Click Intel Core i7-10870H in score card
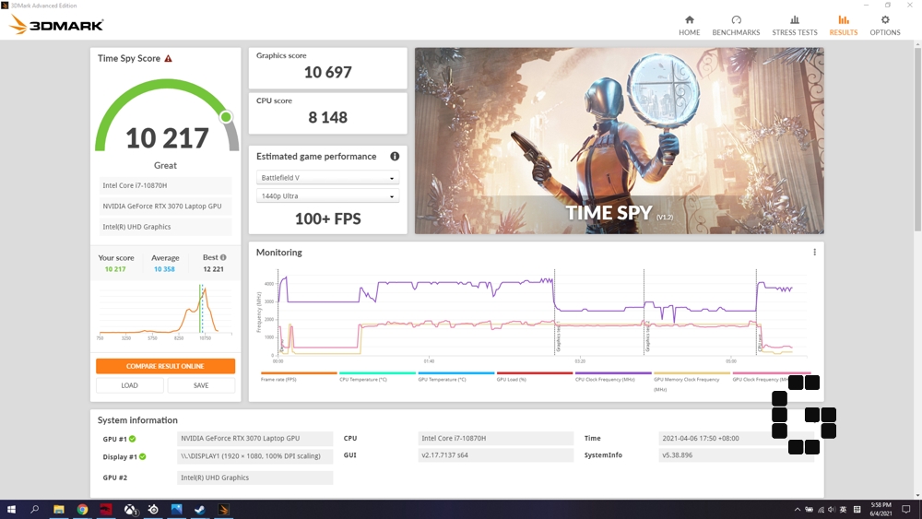 pos(165,185)
